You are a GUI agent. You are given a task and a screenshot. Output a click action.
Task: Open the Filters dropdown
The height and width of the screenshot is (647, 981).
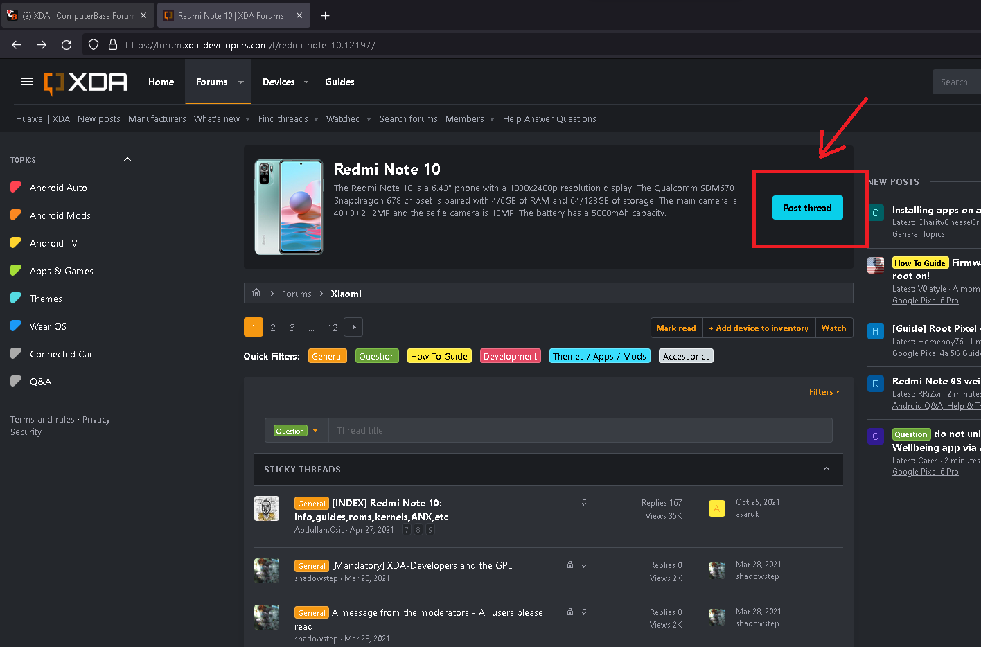pos(824,392)
